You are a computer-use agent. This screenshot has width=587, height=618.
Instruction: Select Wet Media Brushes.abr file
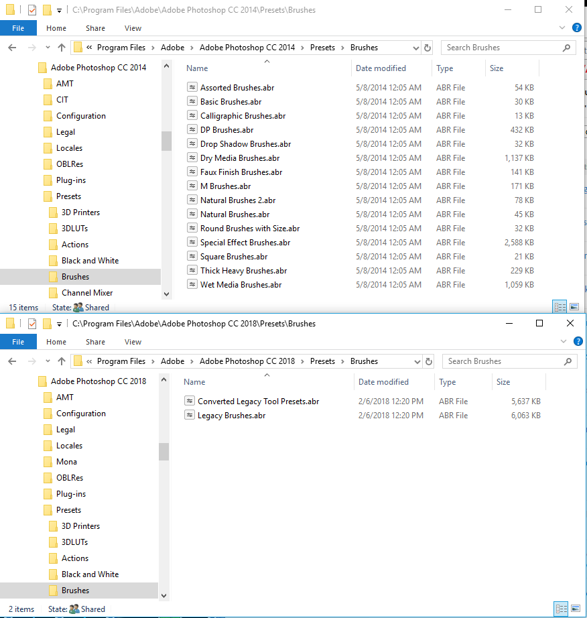click(x=241, y=285)
